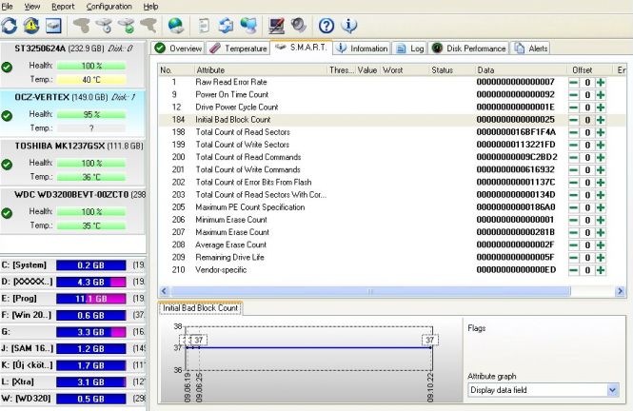Expand the Attribute graph dropdown
The height and width of the screenshot is (411, 633).
pyautogui.click(x=612, y=390)
